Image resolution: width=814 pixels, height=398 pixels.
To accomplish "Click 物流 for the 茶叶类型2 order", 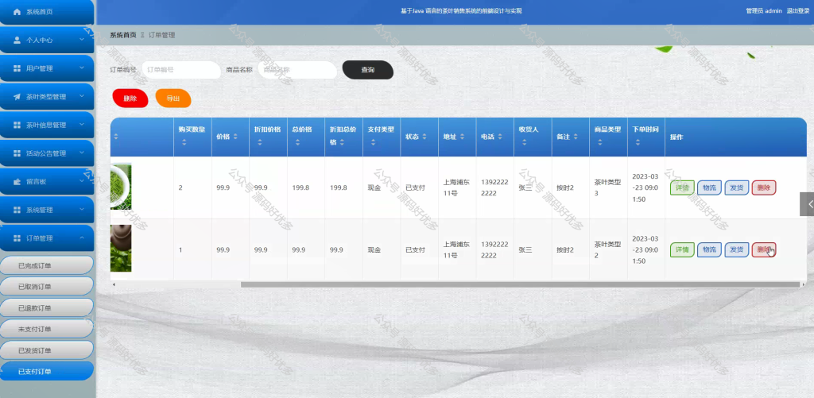I will pyautogui.click(x=709, y=250).
